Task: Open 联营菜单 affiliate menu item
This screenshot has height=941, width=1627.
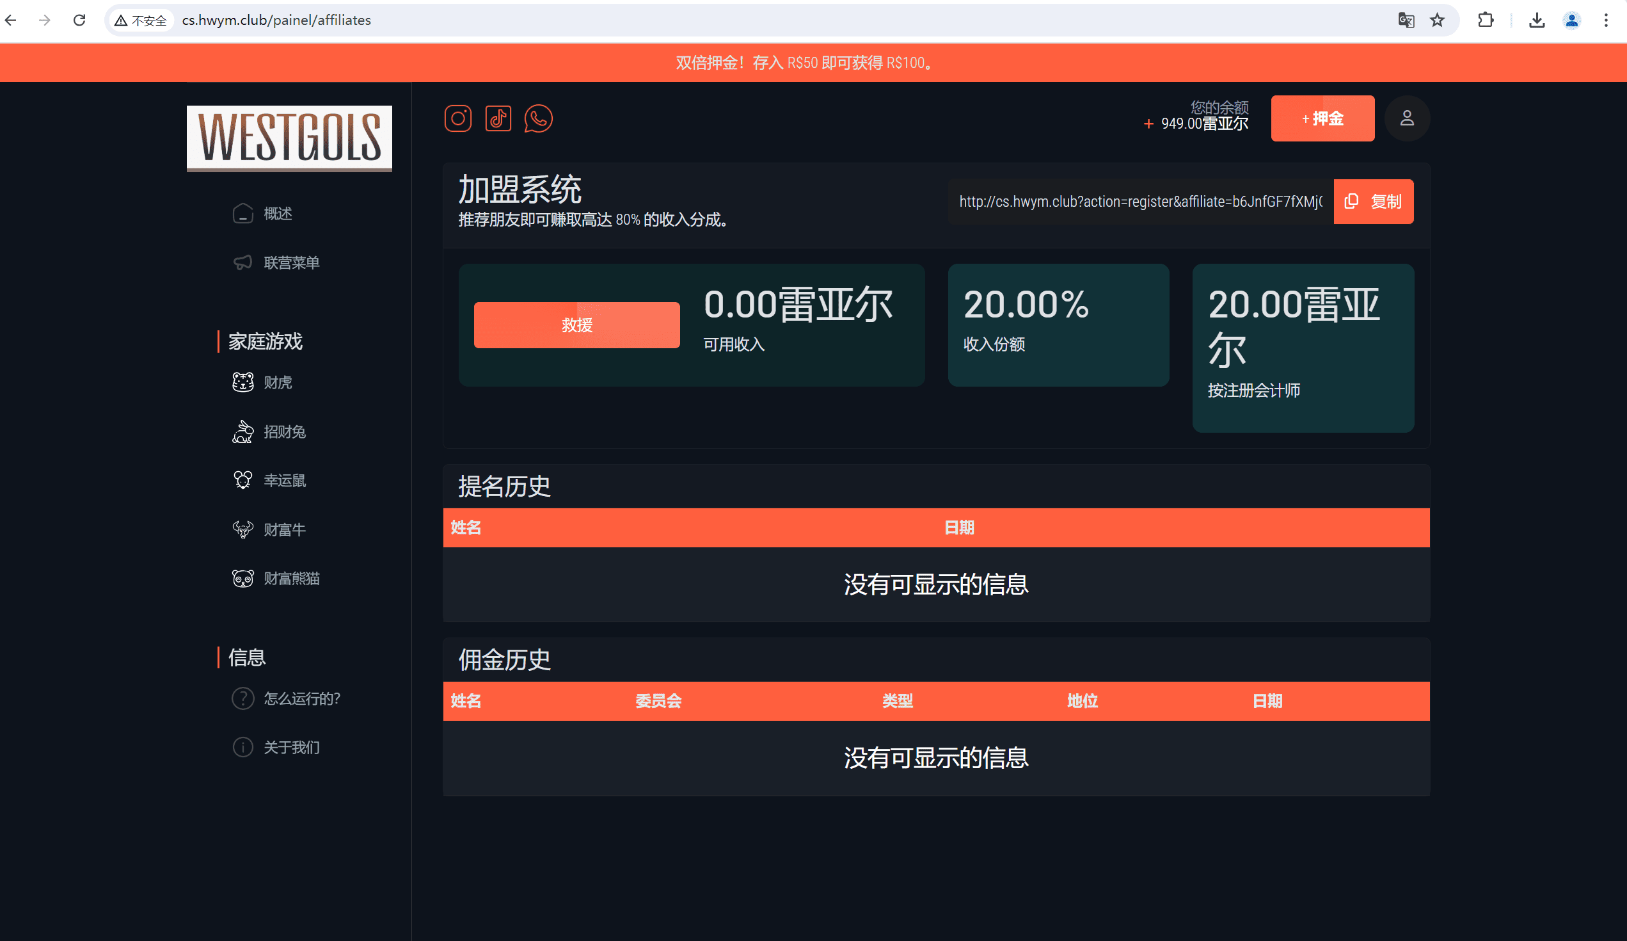Action: 290,262
